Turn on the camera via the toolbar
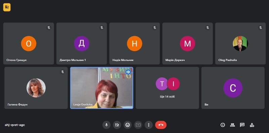The height and width of the screenshot is (133, 269). pyautogui.click(x=117, y=125)
